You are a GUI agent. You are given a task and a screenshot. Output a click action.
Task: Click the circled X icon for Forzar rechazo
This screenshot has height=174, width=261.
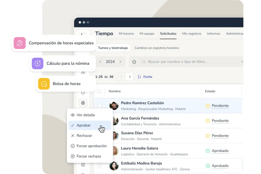73,156
